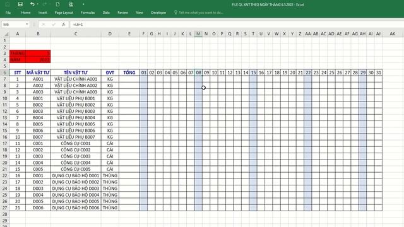Click cell with code C003
Screen dimensions: 404x227
38,156
